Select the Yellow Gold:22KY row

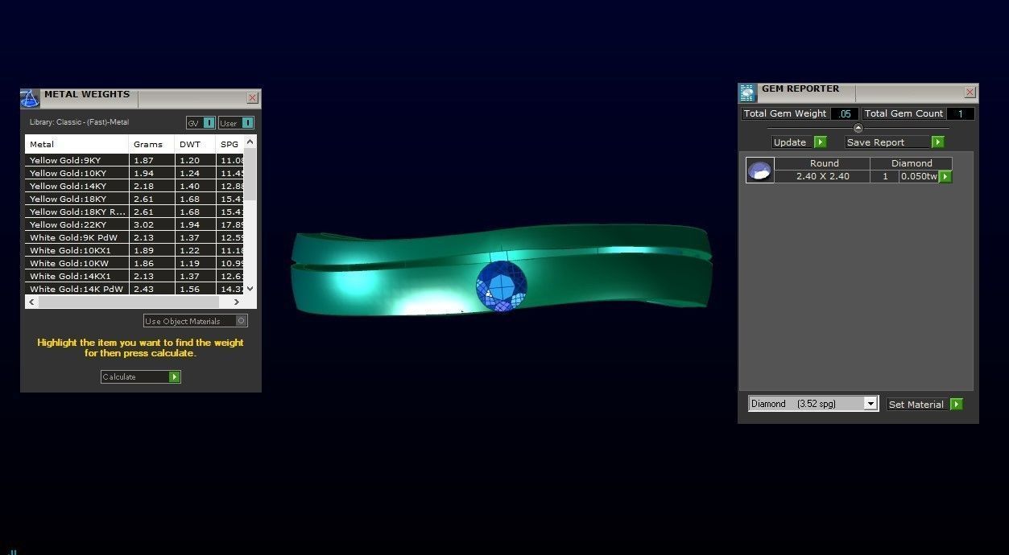click(x=134, y=224)
